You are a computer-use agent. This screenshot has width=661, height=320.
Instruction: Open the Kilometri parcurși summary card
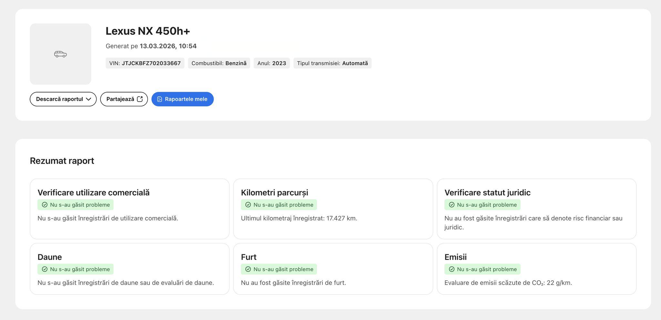[333, 209]
